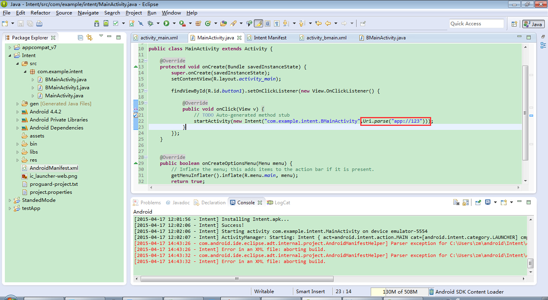
Task: Click Display Selected Console icon
Action: click(488, 202)
